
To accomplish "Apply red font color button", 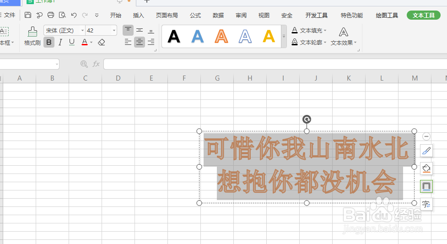I will click(85, 42).
